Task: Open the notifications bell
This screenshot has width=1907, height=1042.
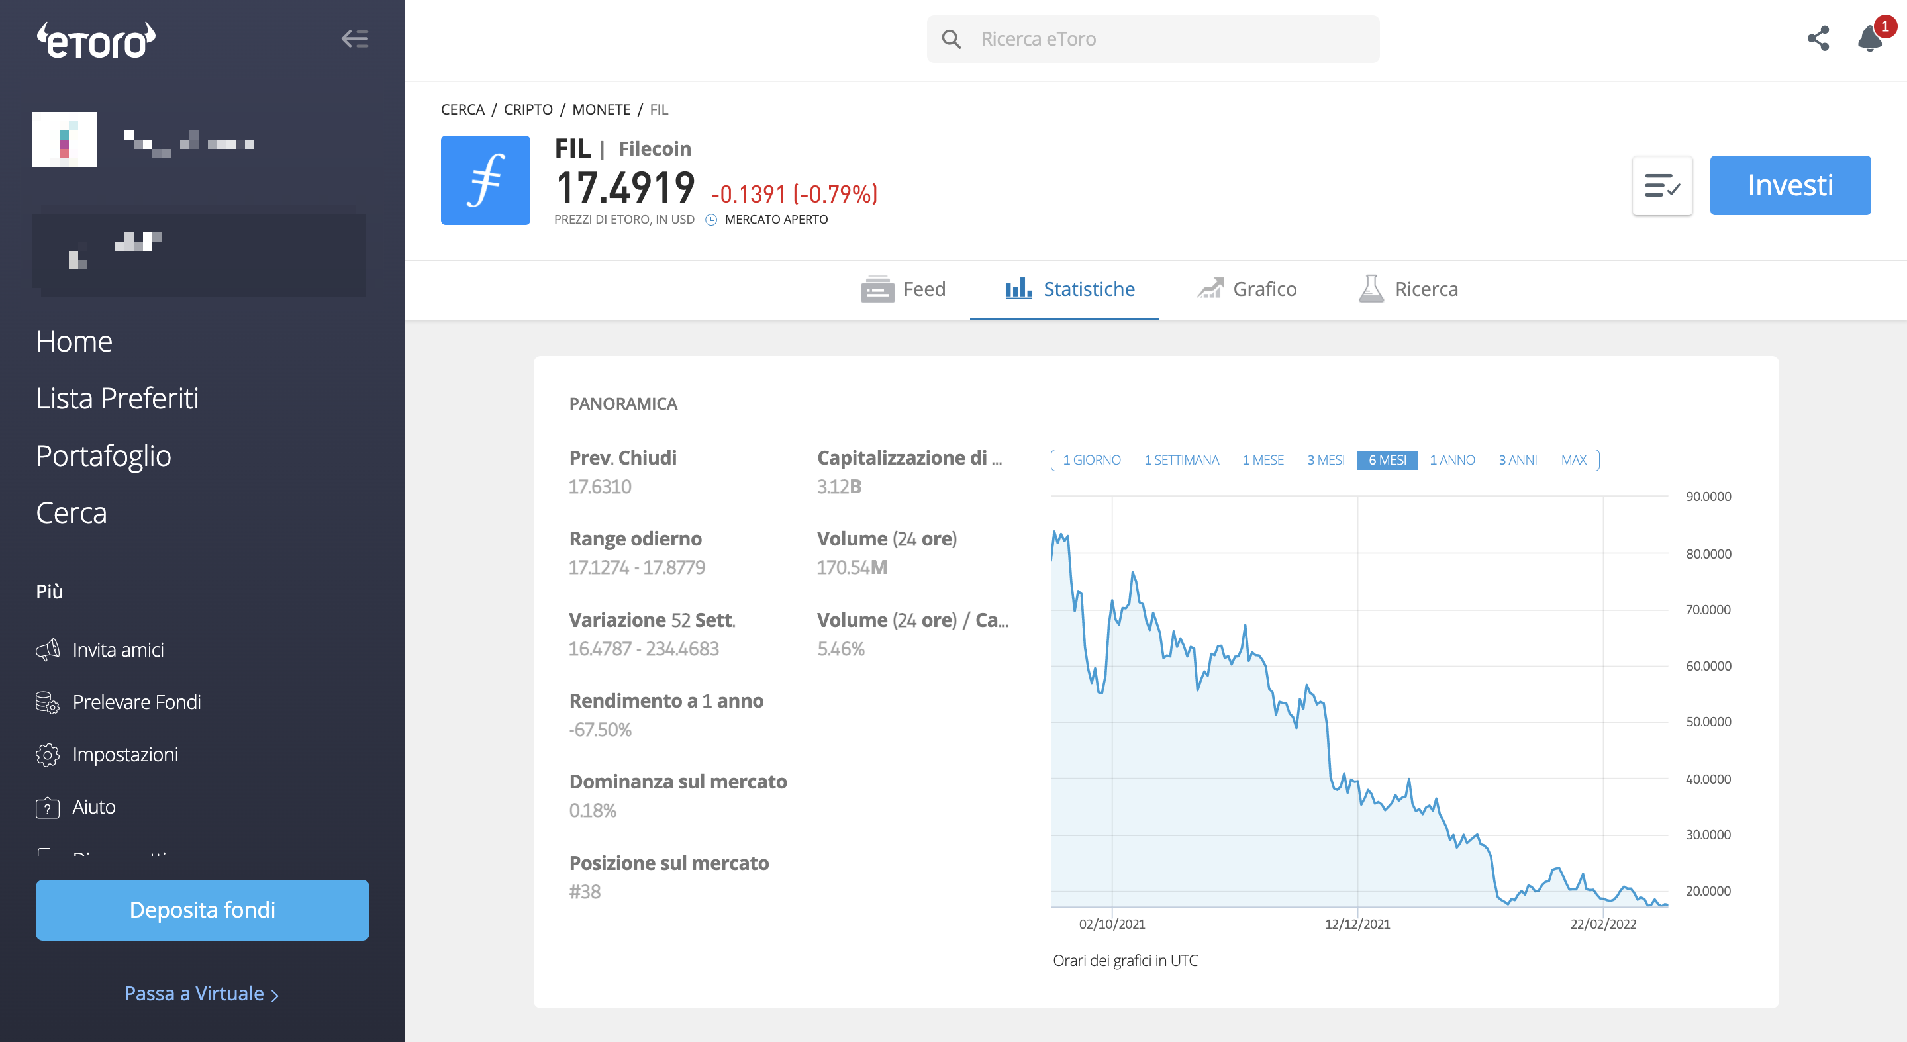Action: pyautogui.click(x=1870, y=38)
